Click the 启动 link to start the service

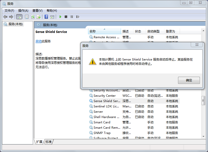coord(39,41)
